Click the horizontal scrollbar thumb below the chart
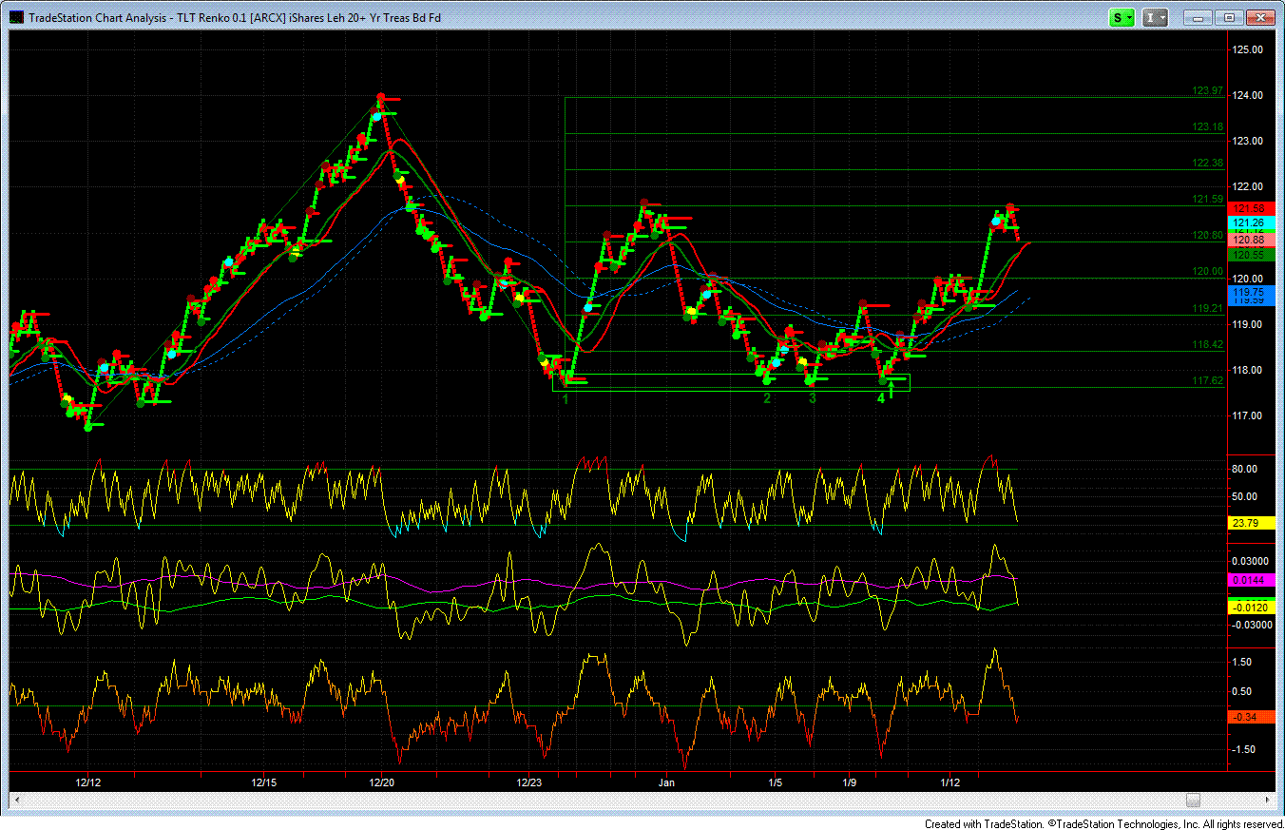 pos(1193,801)
